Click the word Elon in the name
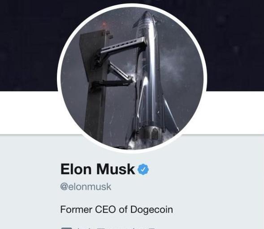The height and width of the screenshot is (229, 264). pos(76,169)
